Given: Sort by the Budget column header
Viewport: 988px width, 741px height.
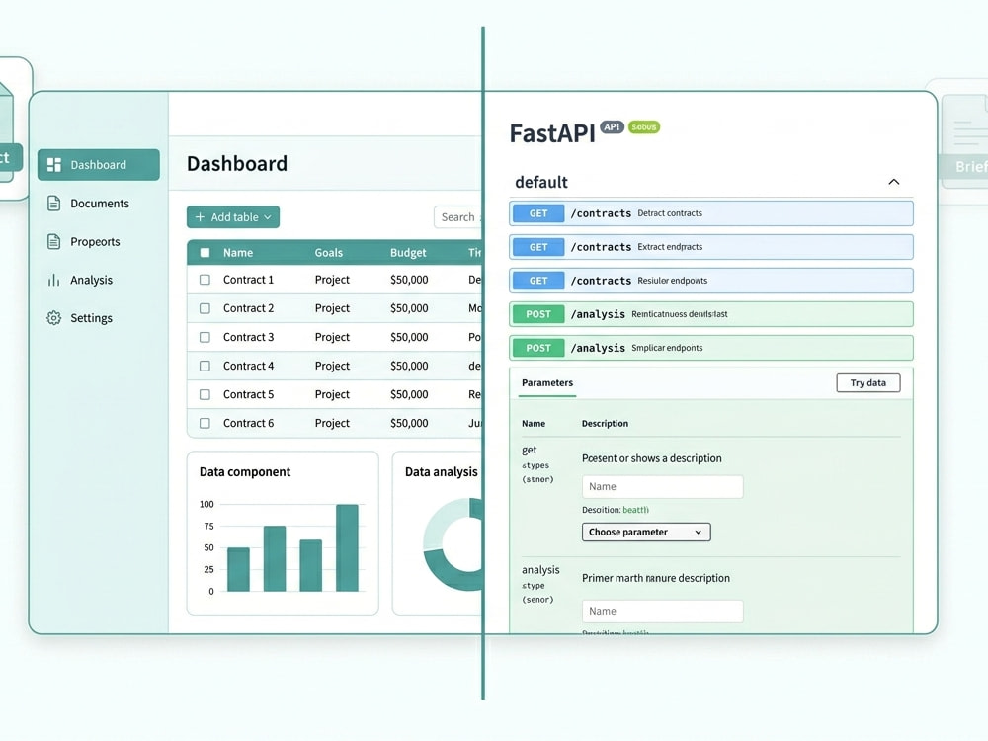Looking at the screenshot, I should click(x=408, y=253).
